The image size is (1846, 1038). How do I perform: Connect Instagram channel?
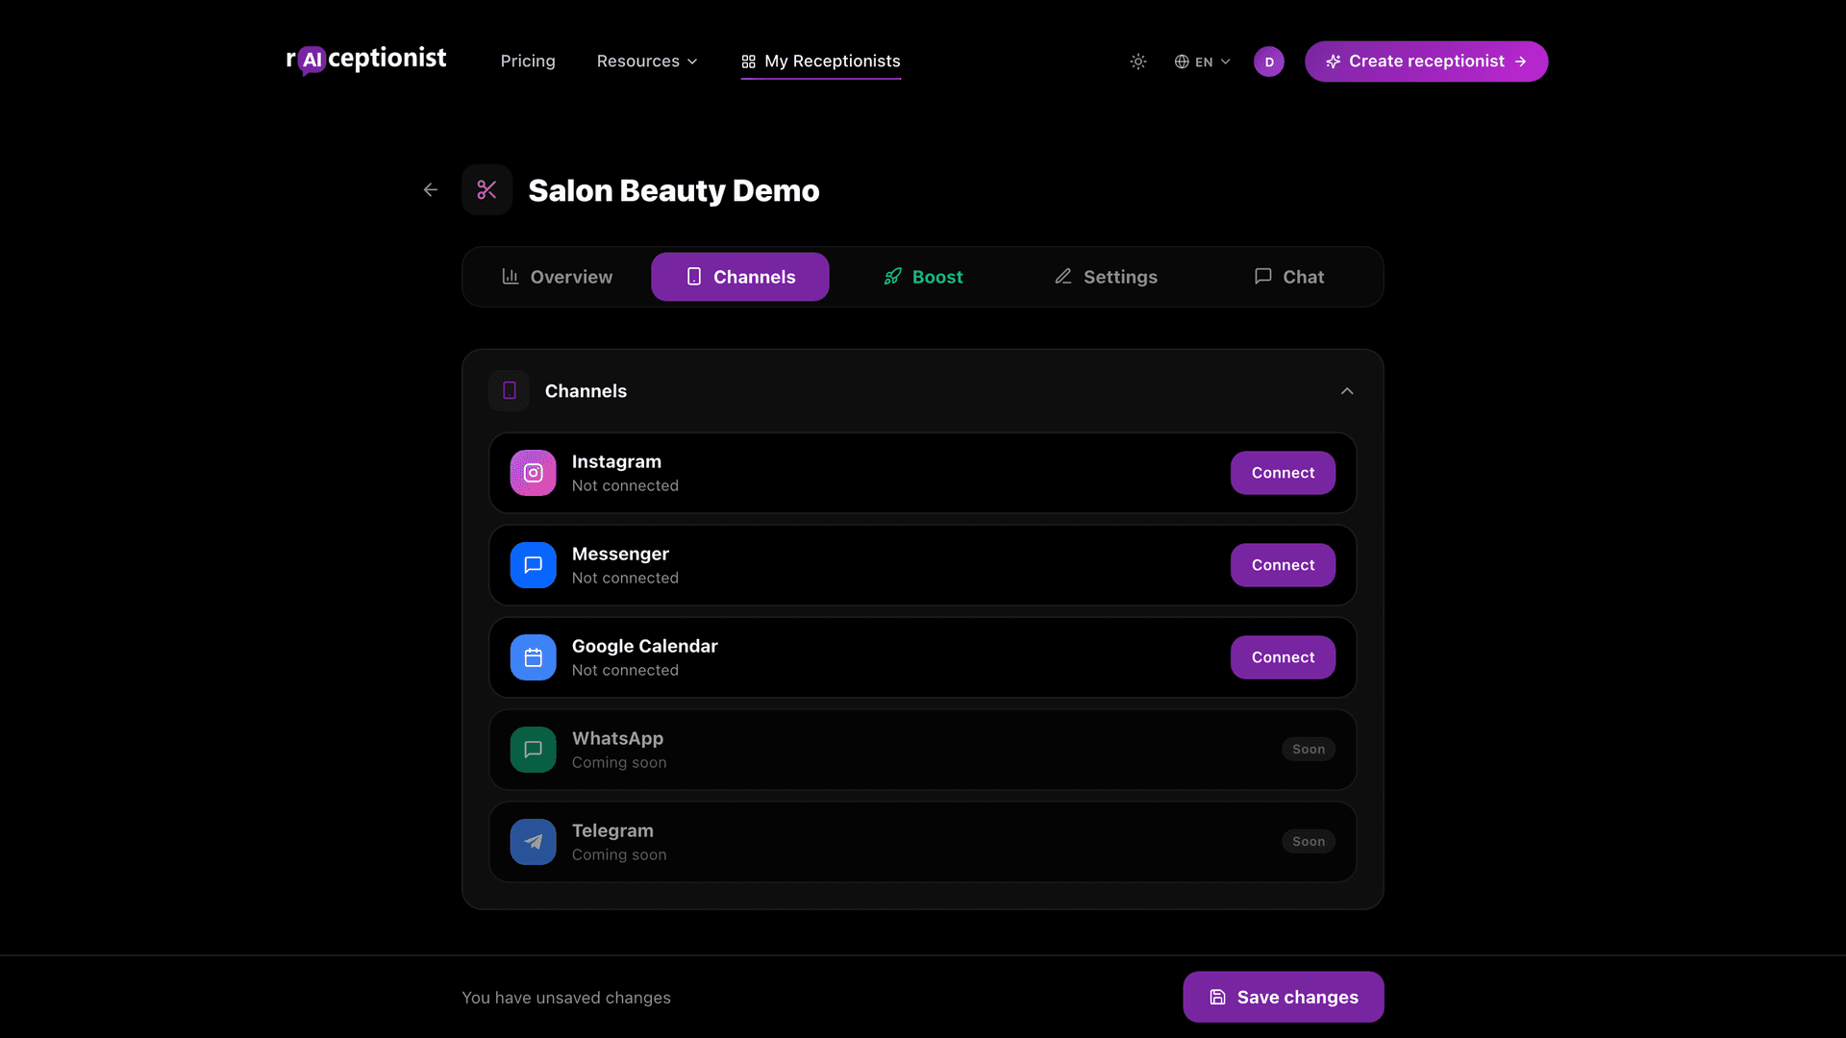coord(1283,473)
